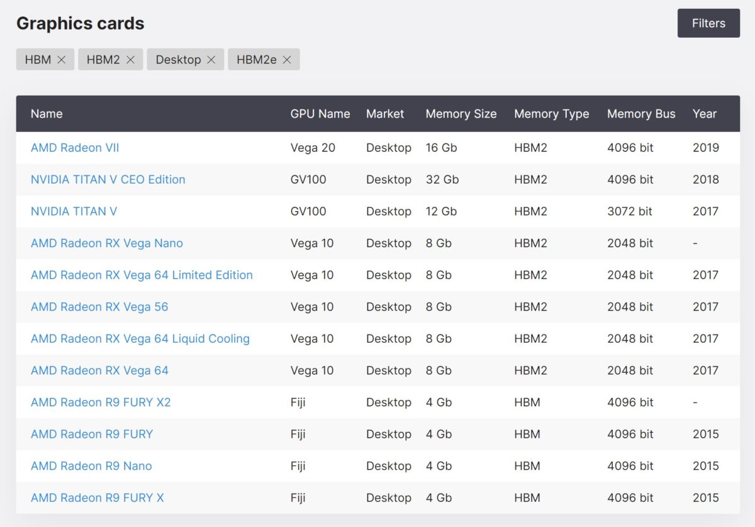The height and width of the screenshot is (527, 755).
Task: Open AMD Radeon RX Vega Nano
Action: 107,243
